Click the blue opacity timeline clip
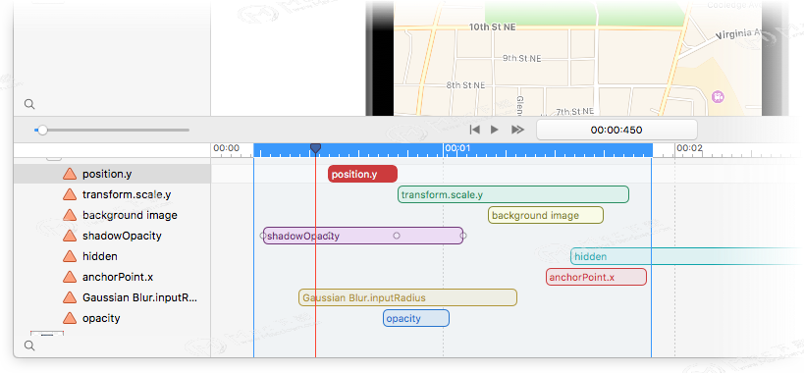This screenshot has width=804, height=373. click(x=416, y=318)
